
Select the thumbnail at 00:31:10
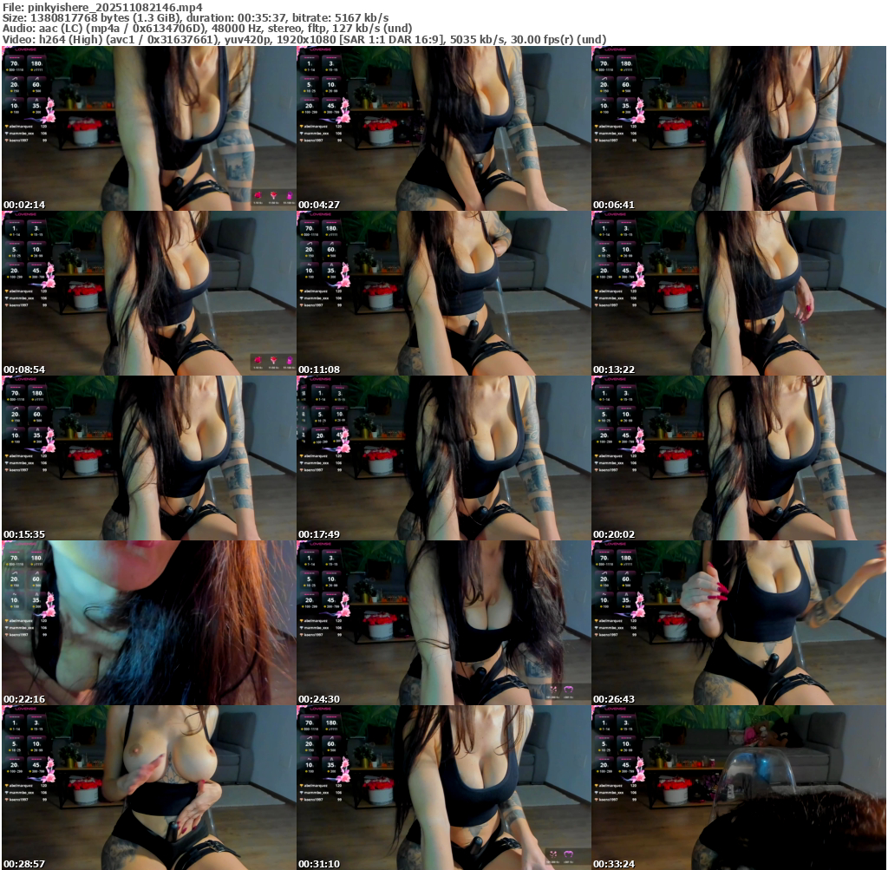[443, 788]
